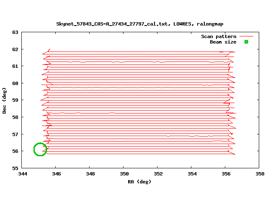Click the y-axis tick label 55
This screenshot has width=268, height=201.
[x=15, y=168]
